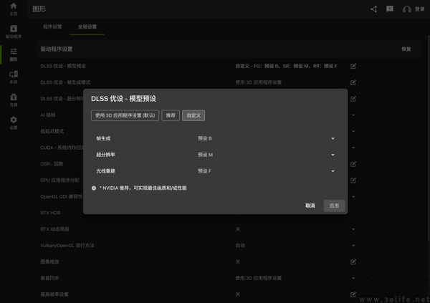Click 应用 to apply the presets
The image size is (430, 303).
coord(334,206)
